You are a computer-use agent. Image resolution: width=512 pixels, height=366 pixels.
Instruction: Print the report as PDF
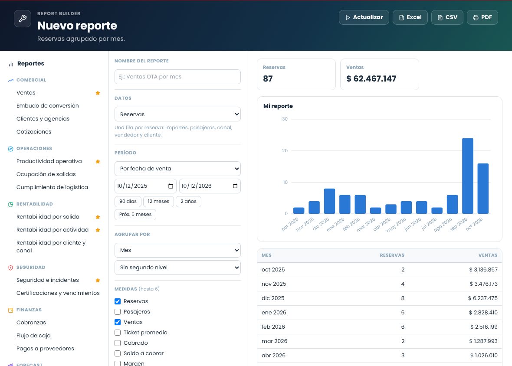point(482,17)
